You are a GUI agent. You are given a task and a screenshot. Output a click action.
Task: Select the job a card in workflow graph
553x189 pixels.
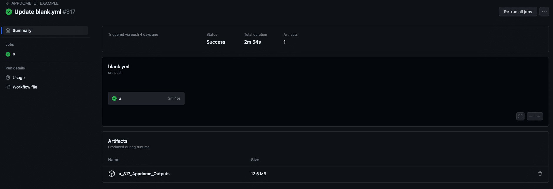(x=141, y=98)
